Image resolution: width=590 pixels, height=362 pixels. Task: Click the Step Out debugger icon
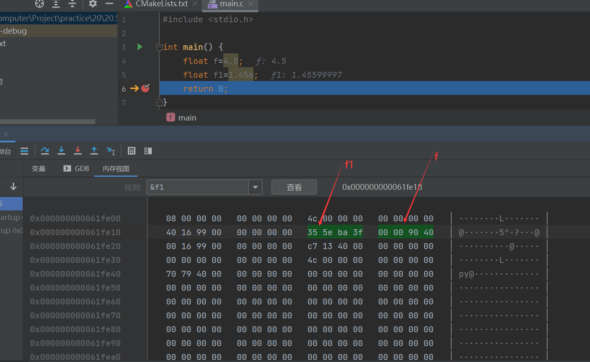[x=94, y=150]
